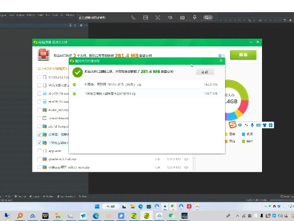Screen dimensions: 294x221
Task: Open the Logcat tab in IDE bottom bar
Action: click(x=35, y=196)
